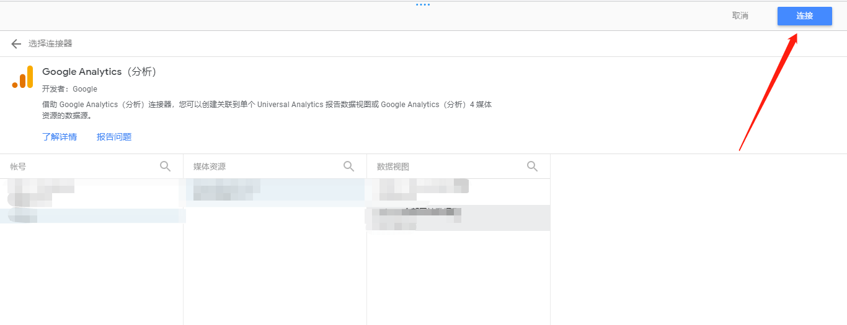
Task: Click the 选择连接器 label
Action: click(x=50, y=44)
